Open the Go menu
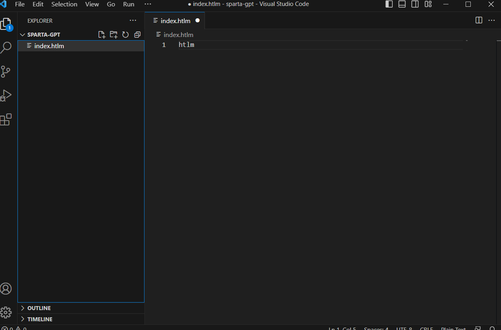The image size is (501, 330). click(x=111, y=4)
